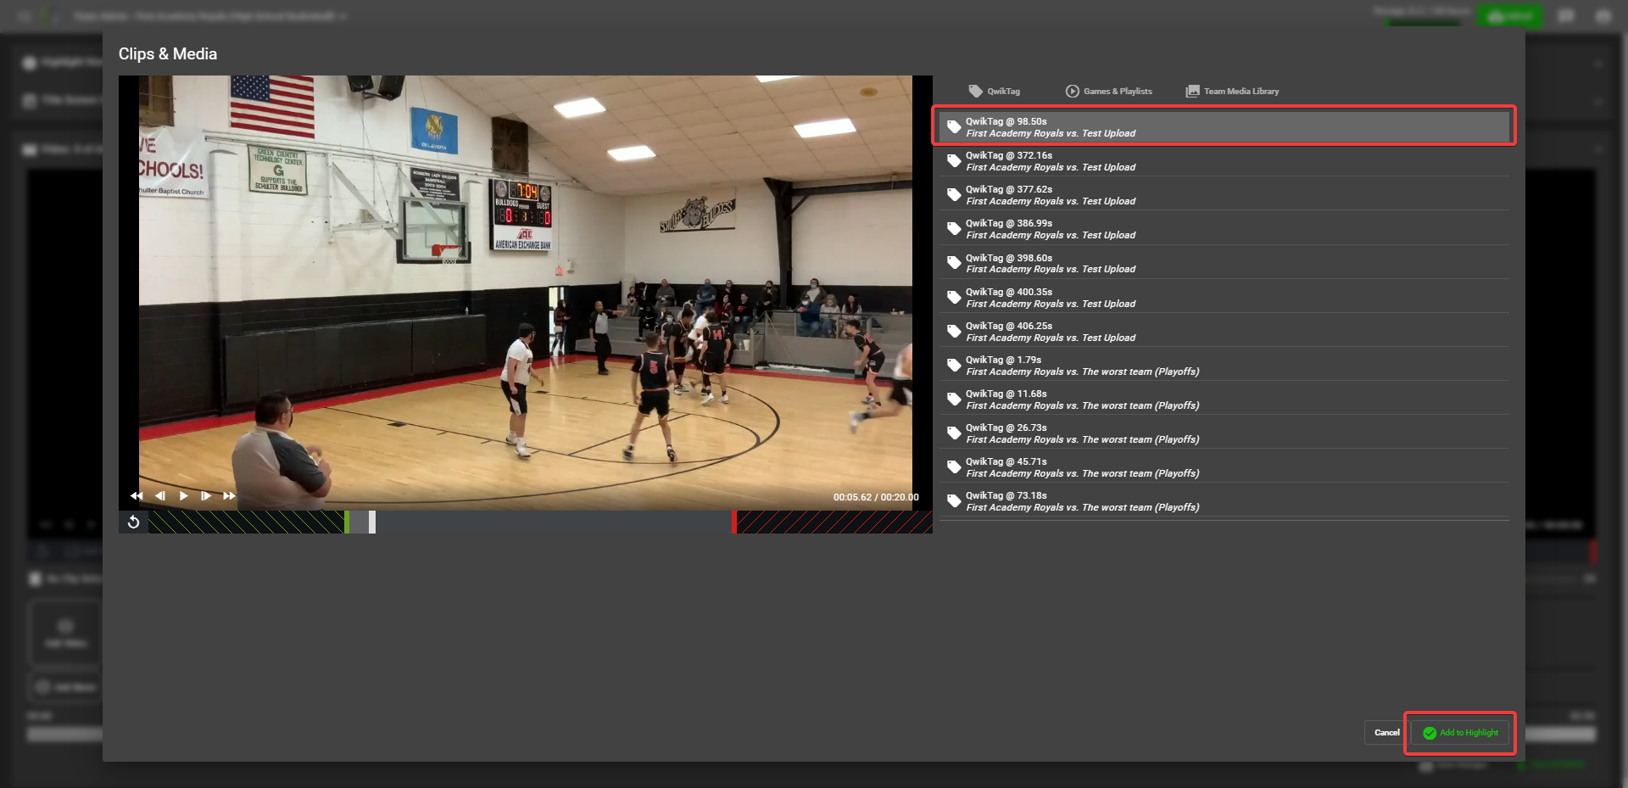Click tag icon beside QwikTag @ 377.62s
The width and height of the screenshot is (1628, 788).
(954, 195)
